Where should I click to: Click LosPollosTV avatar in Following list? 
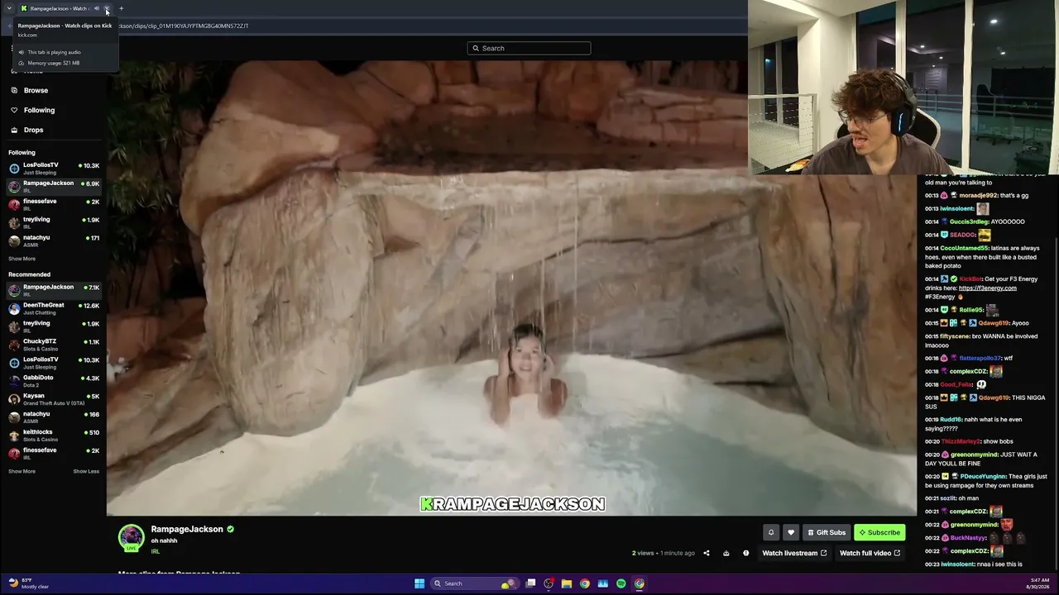14,168
